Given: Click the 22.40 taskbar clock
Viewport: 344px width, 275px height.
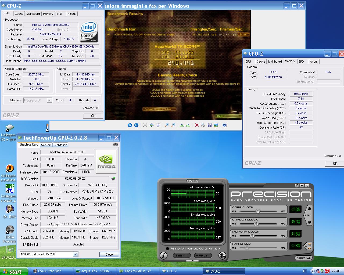Looking at the screenshot, I should 336,271.
